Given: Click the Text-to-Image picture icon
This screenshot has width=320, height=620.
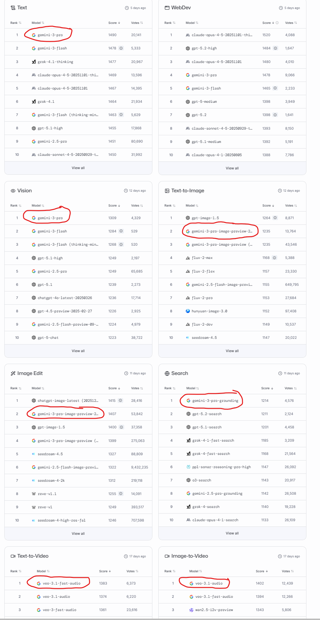Looking at the screenshot, I should (x=167, y=191).
